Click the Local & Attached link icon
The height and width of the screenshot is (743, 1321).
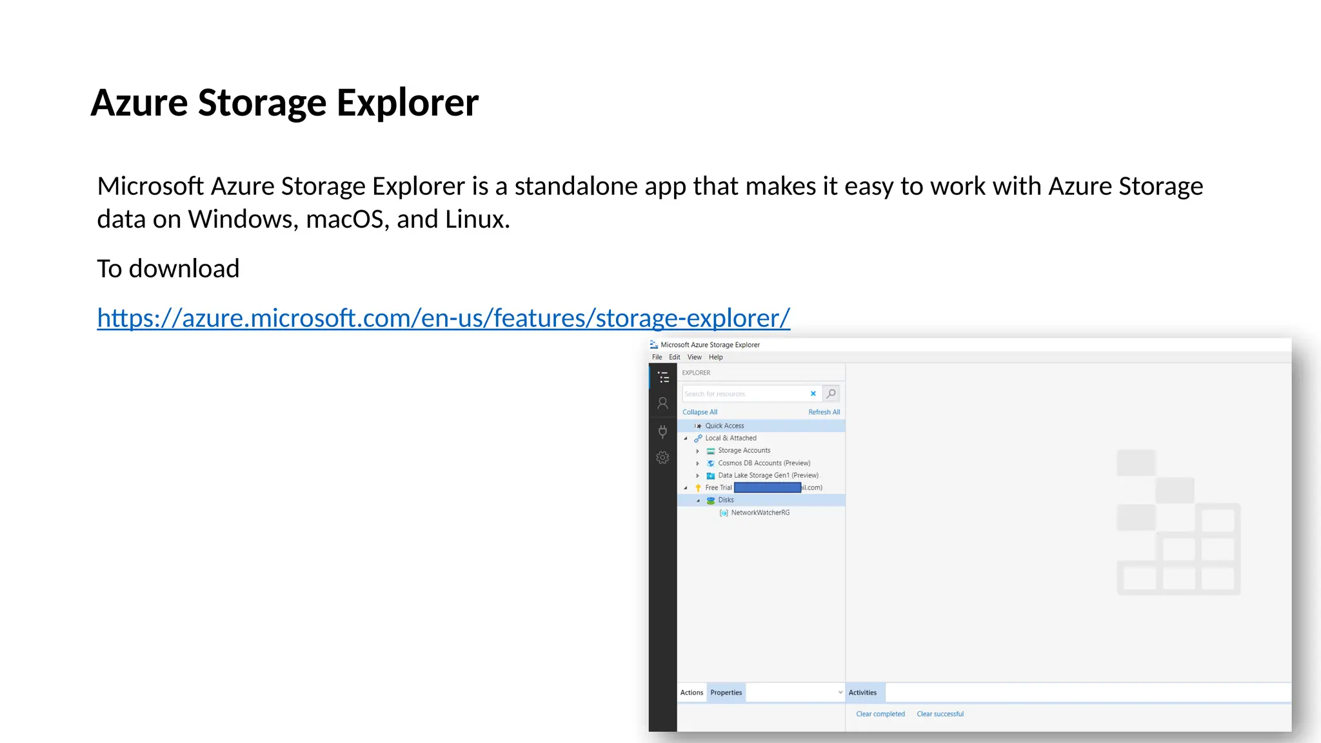[x=698, y=439]
